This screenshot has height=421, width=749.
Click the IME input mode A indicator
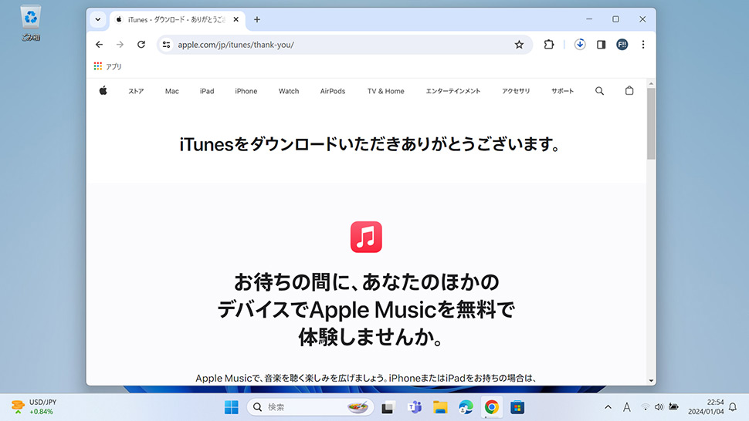click(x=627, y=407)
